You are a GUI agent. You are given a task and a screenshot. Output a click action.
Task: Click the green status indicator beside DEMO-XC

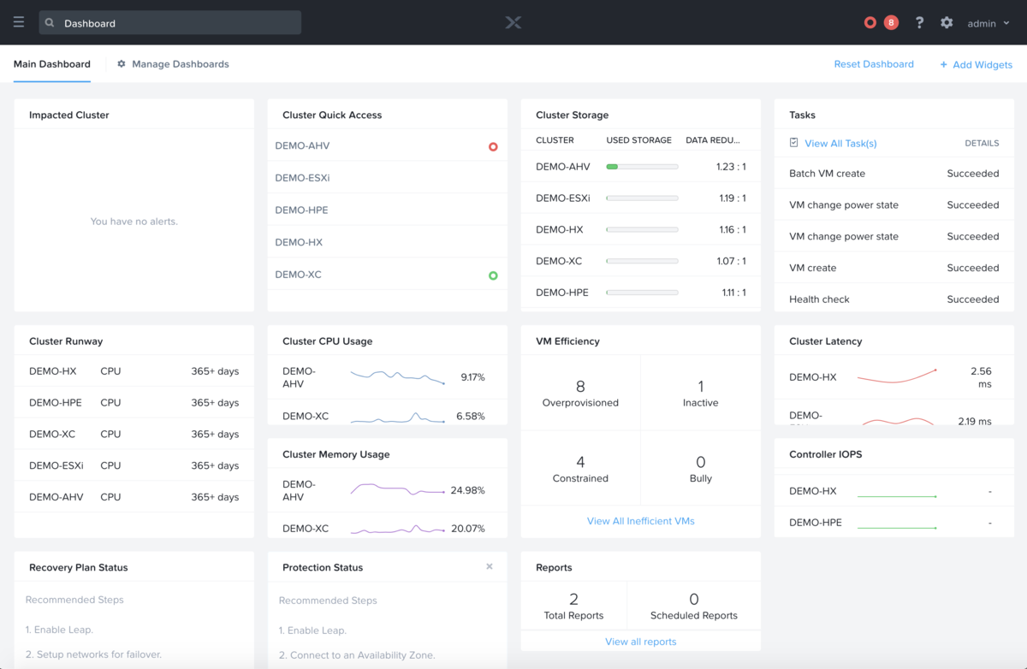pyautogui.click(x=493, y=275)
